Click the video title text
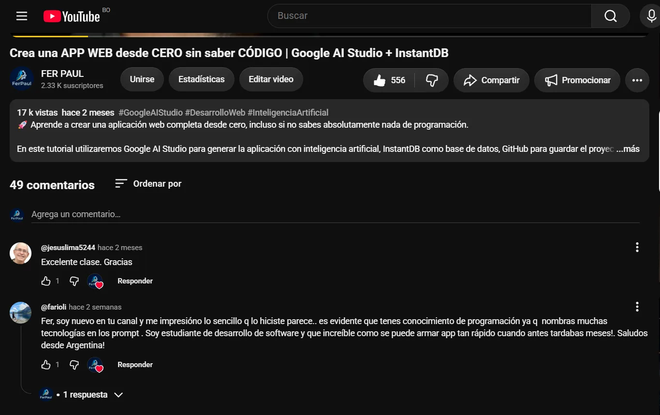Screen dimensions: 660x415 click(x=229, y=53)
